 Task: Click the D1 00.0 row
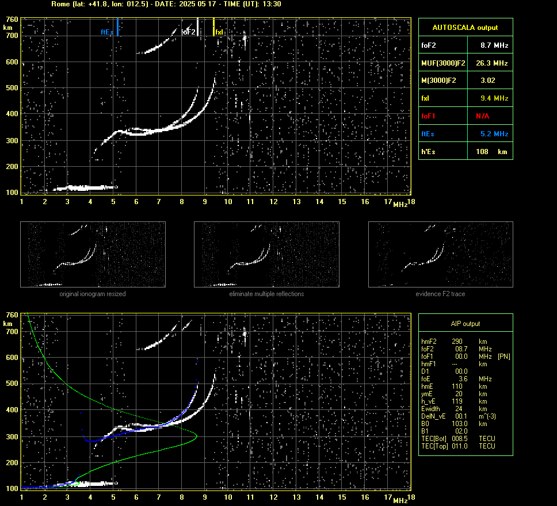tap(444, 371)
